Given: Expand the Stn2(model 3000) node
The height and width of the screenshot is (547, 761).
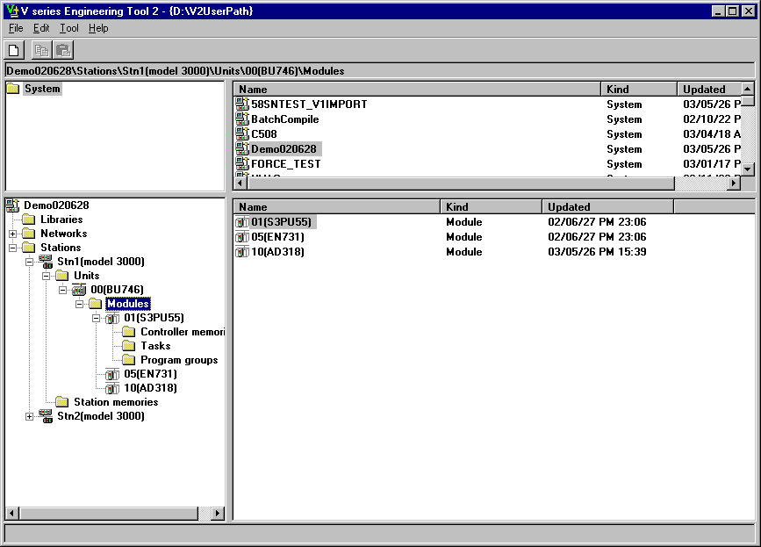Looking at the screenshot, I should click(30, 416).
